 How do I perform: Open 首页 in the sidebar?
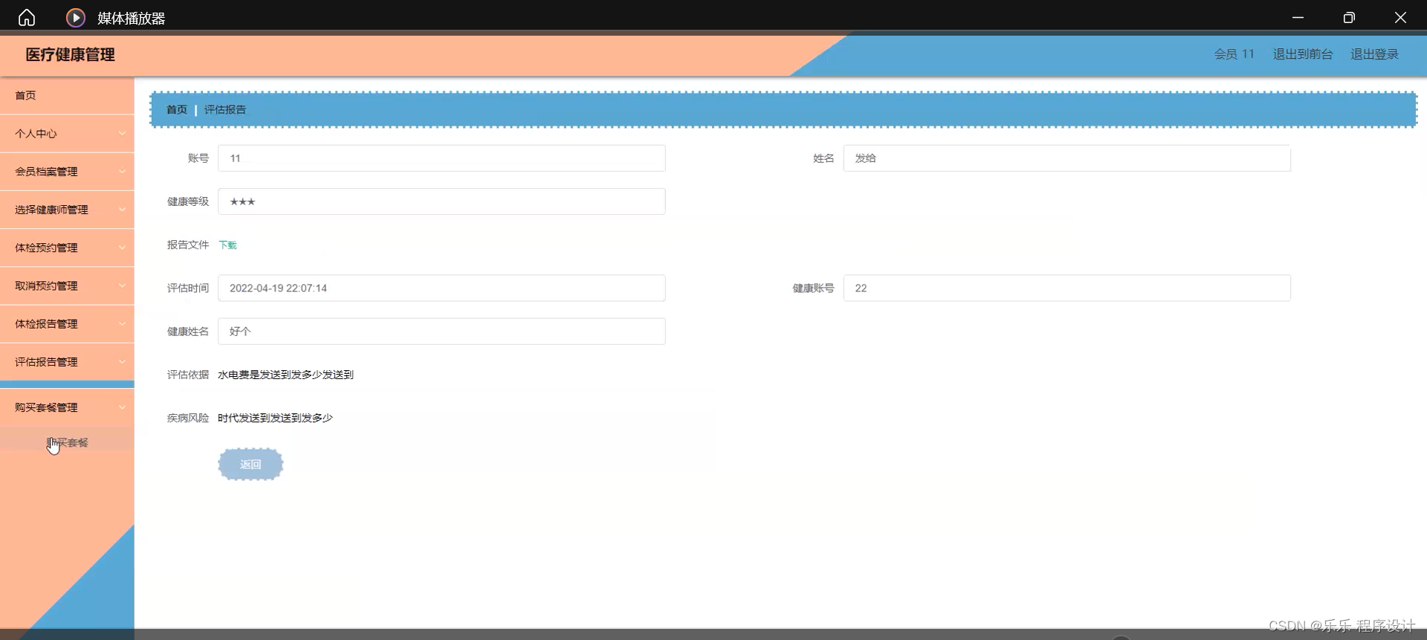pos(67,96)
